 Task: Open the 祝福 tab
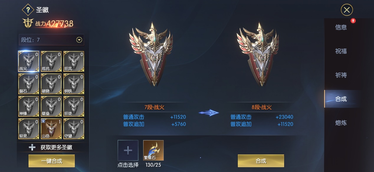[x=341, y=51]
